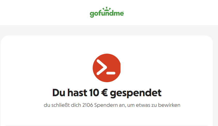Click the green sunburst above the gofundme wordmark
This screenshot has height=126, width=218.
pyautogui.click(x=107, y=9)
